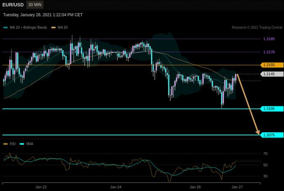This screenshot has height=191, width=284.
Task: Click the grey 1.2145 current price tag
Action: pos(272,74)
